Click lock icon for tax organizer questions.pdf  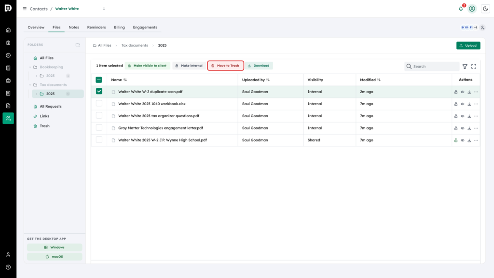coord(455,116)
